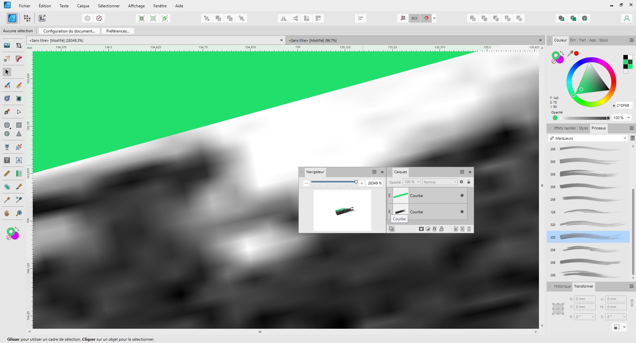Open the Normal blend mode dropdown

440,182
